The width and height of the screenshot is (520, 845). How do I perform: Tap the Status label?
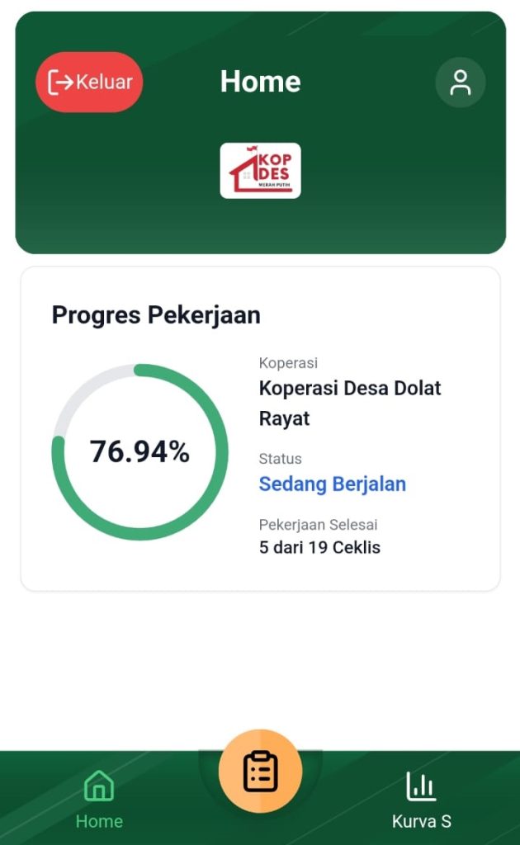click(281, 459)
